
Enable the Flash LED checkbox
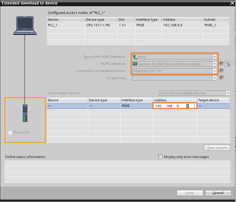[10, 133]
